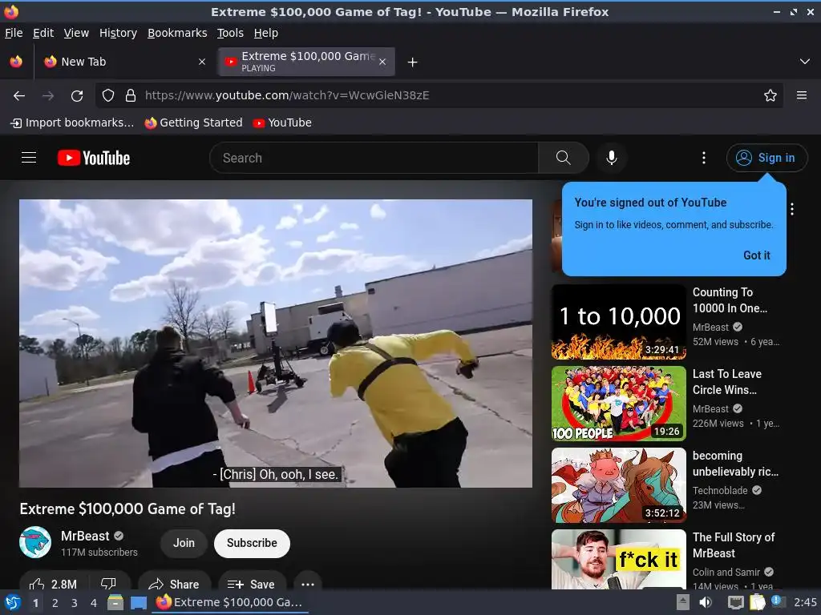Open the volume control in tray
Viewport: 821px width, 615px height.
(x=706, y=602)
